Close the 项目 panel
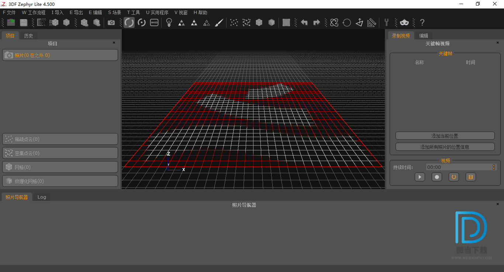The height and width of the screenshot is (272, 504). [x=114, y=43]
